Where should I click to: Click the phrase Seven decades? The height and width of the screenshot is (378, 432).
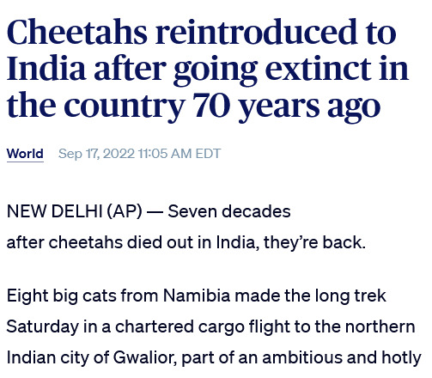229,211
